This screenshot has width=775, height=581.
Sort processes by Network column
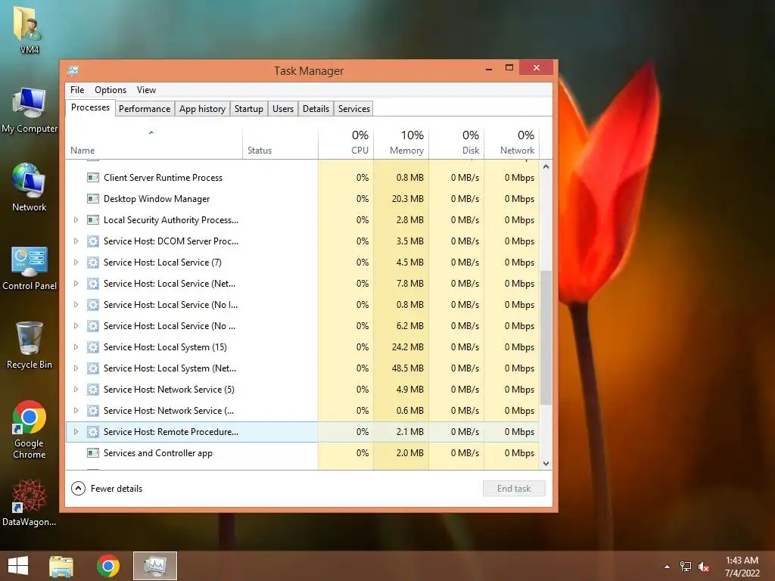tap(512, 143)
